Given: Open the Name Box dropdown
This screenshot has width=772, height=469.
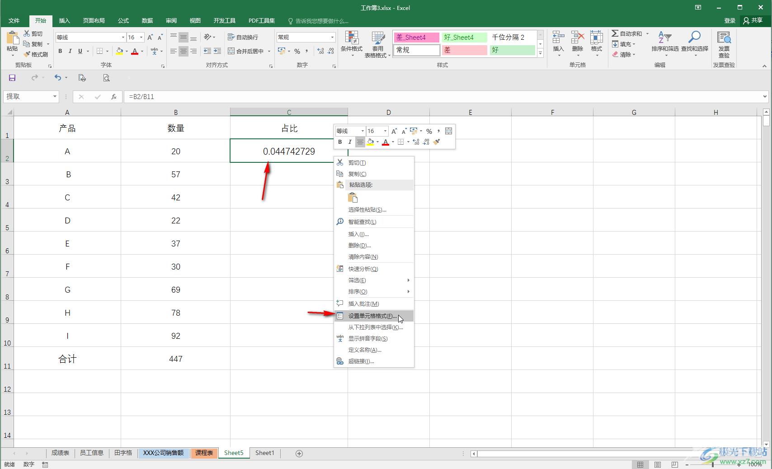Looking at the screenshot, I should (55, 96).
